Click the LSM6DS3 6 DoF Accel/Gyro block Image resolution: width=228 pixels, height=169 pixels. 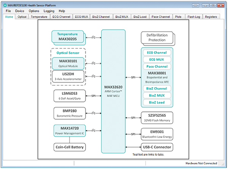70,96
